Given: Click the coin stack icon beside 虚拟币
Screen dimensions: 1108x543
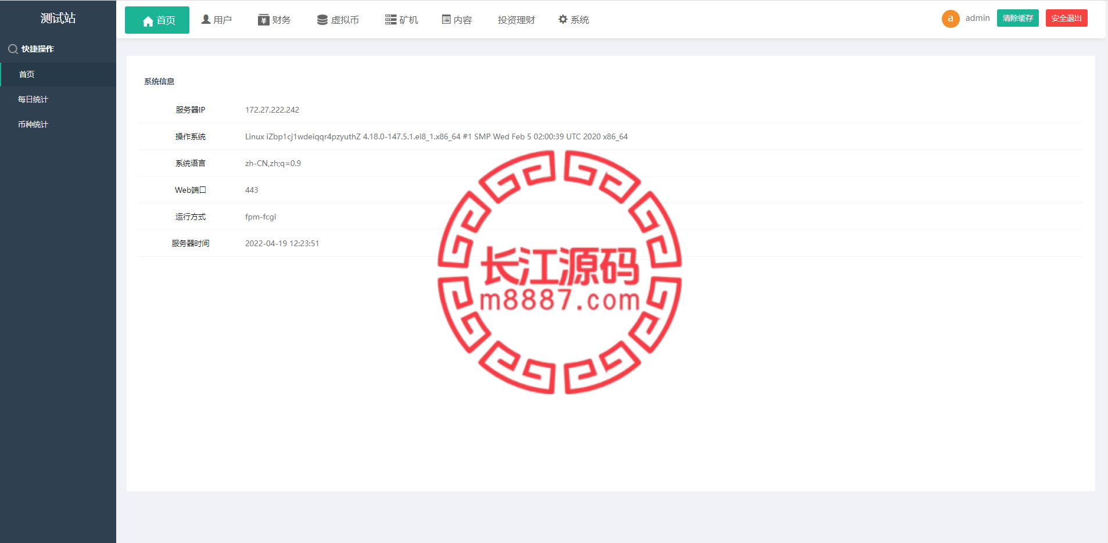Looking at the screenshot, I should click(x=322, y=20).
